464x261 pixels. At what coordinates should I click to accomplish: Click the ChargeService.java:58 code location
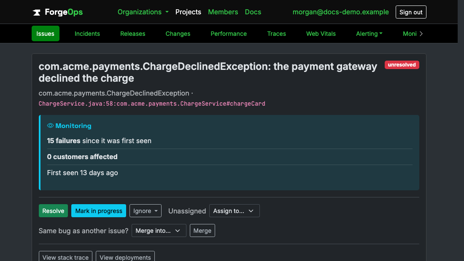(152, 104)
